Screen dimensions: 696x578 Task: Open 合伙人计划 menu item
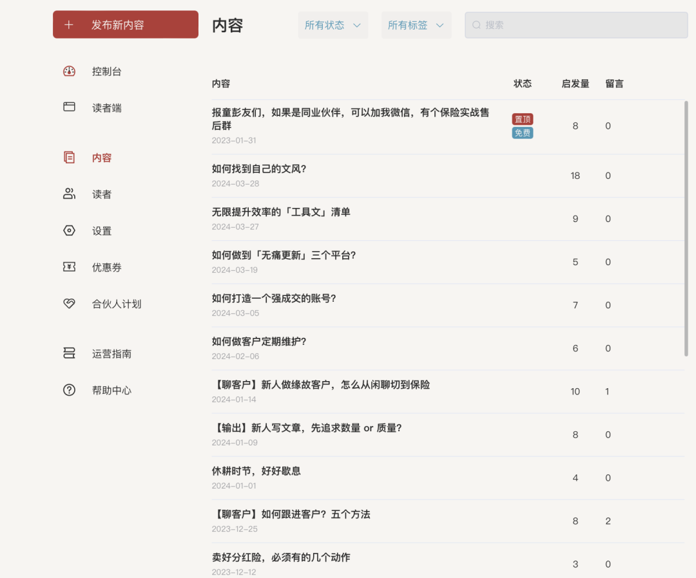[x=117, y=304]
